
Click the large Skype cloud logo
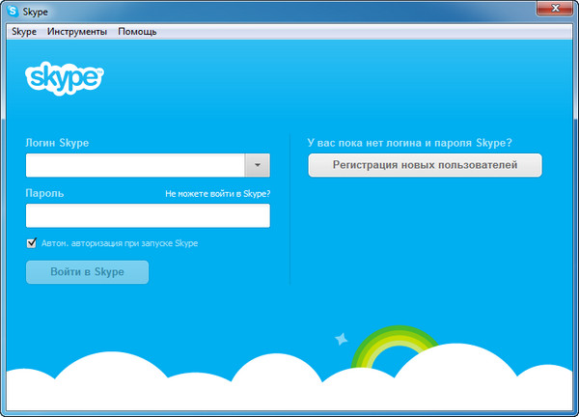(x=64, y=77)
